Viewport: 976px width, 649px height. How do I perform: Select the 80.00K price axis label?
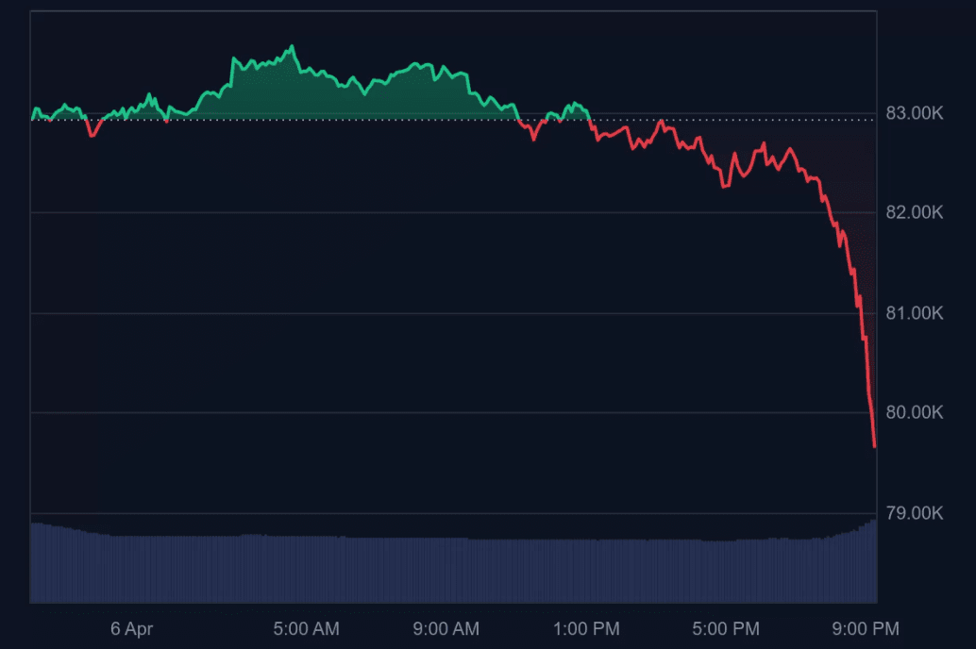914,412
